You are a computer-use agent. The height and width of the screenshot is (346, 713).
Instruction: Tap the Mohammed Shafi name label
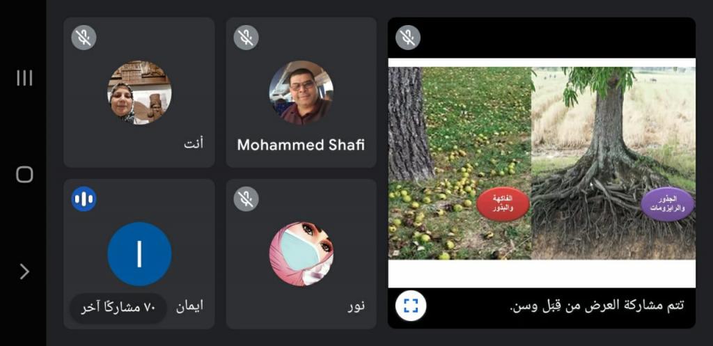point(301,145)
